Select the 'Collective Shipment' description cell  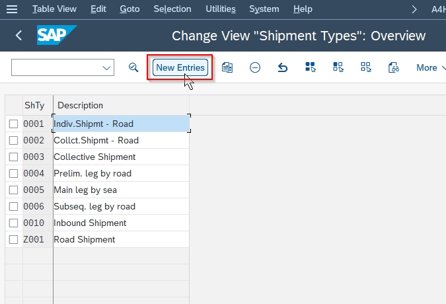click(x=121, y=157)
